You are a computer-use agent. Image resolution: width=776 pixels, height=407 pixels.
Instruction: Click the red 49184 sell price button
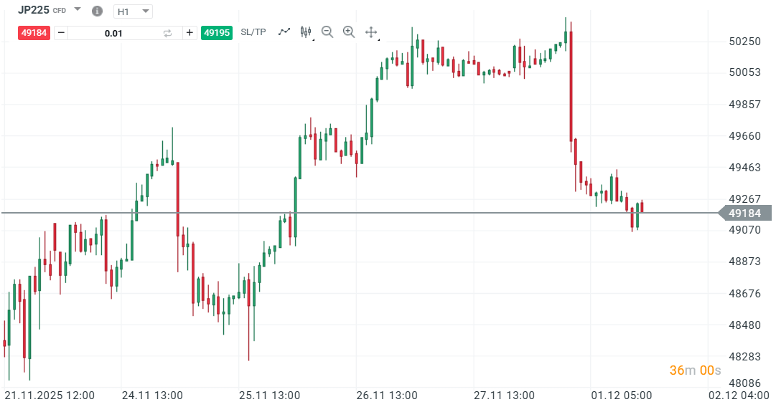pos(34,32)
